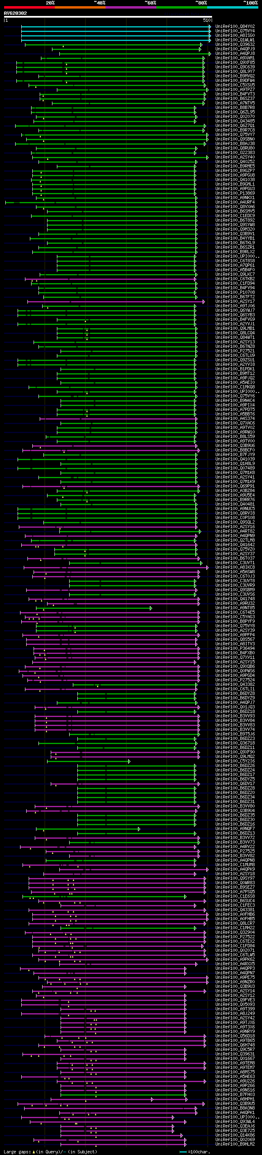Click the orange ~40% identity legend segment
Screen dimensions: 262x1155
pos(80,7)
